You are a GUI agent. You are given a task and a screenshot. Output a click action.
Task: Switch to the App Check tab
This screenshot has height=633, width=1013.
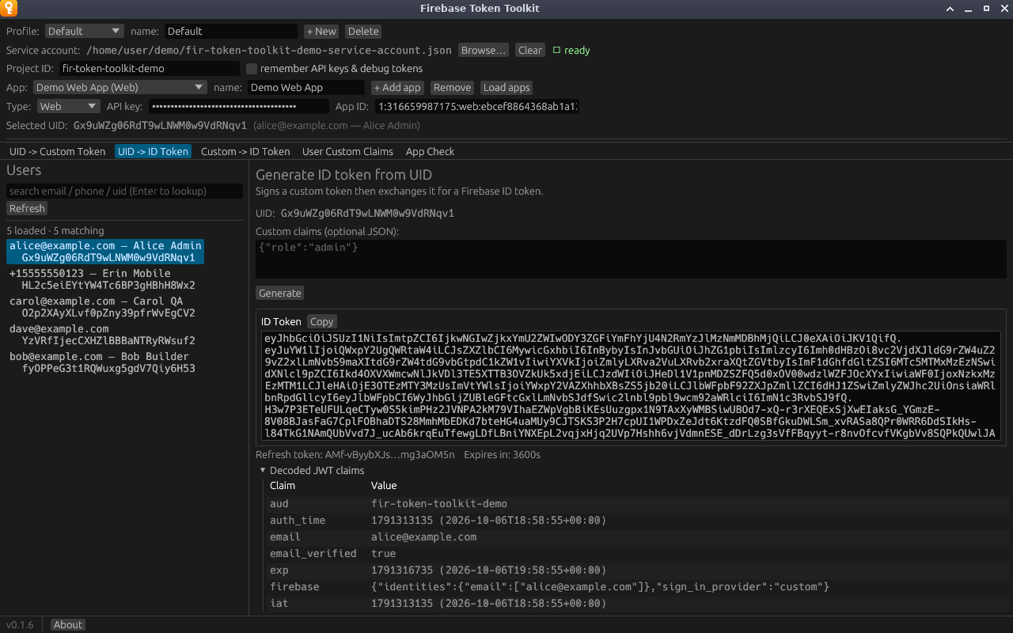point(430,152)
